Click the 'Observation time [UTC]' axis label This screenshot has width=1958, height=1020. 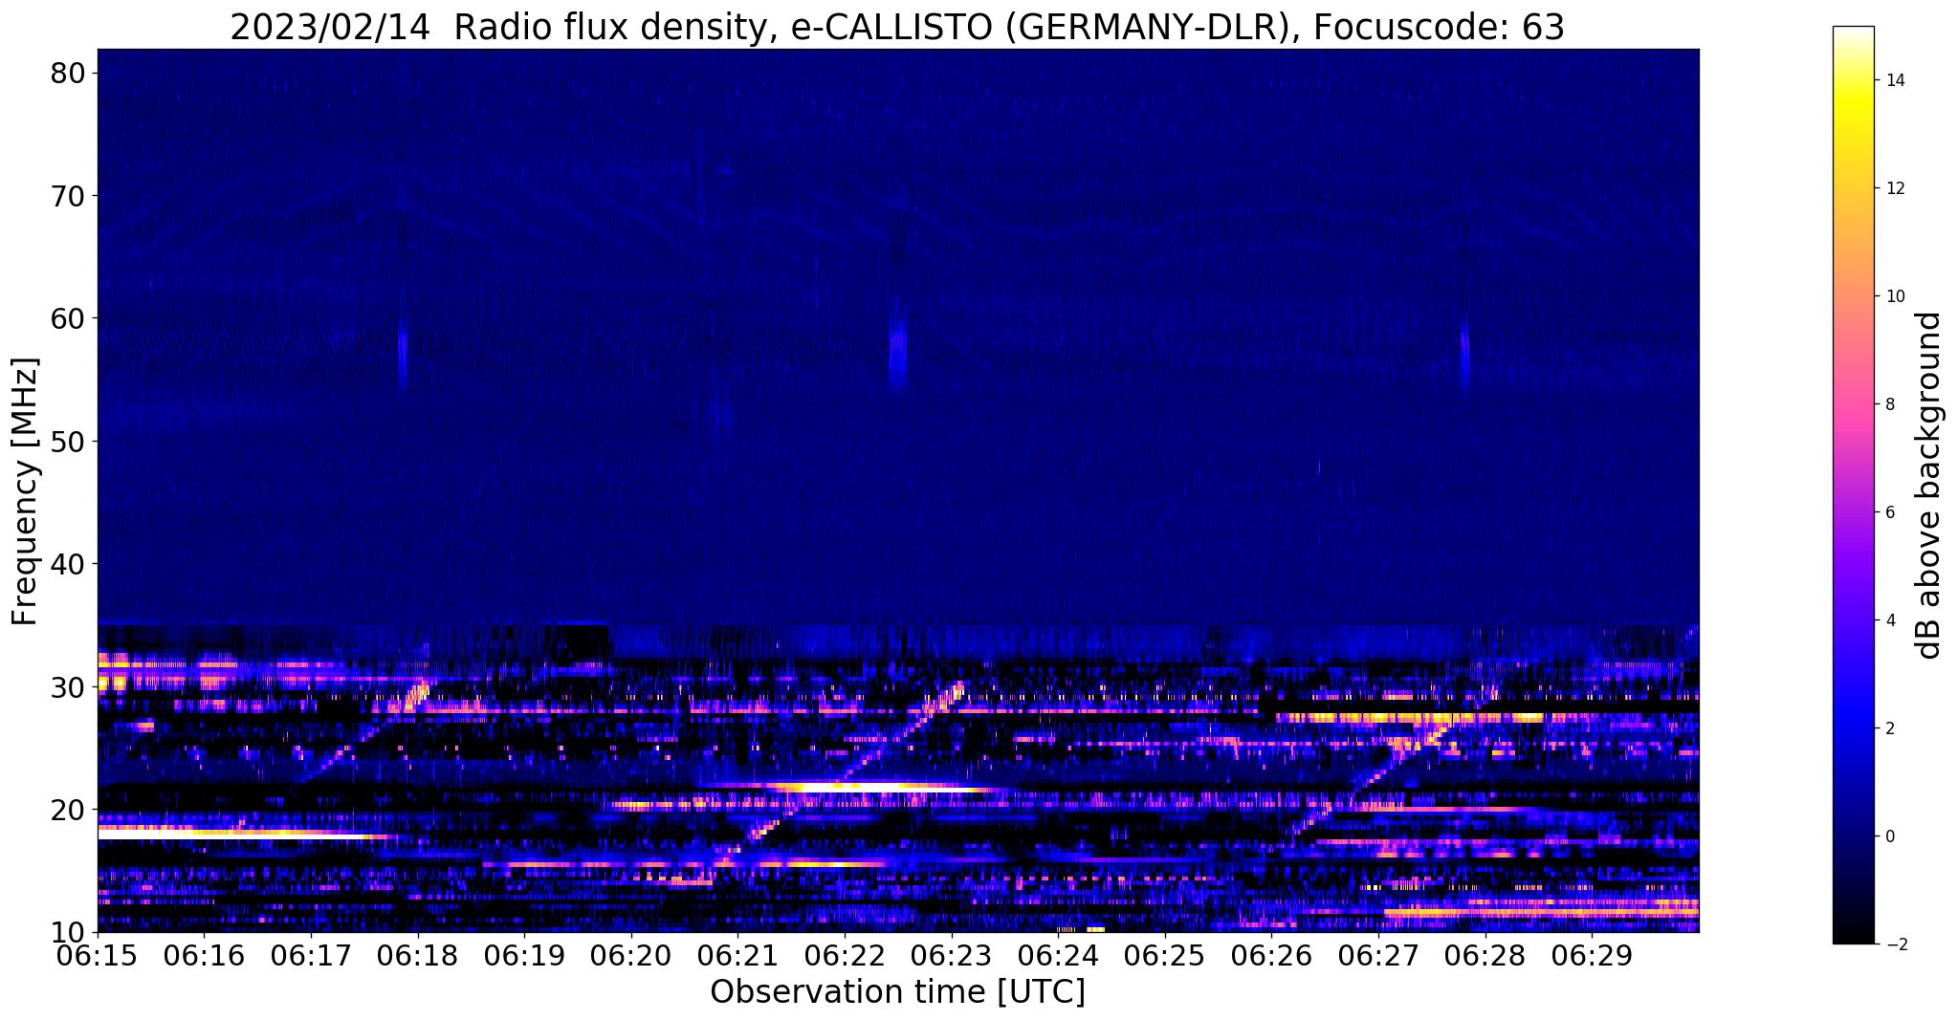(897, 992)
